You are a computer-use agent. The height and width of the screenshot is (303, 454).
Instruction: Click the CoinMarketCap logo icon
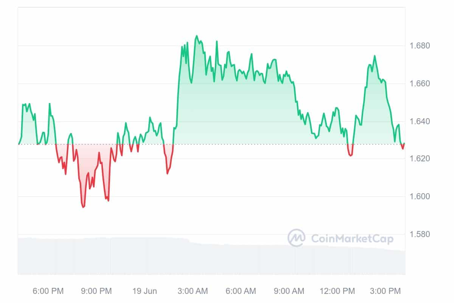coord(296,238)
